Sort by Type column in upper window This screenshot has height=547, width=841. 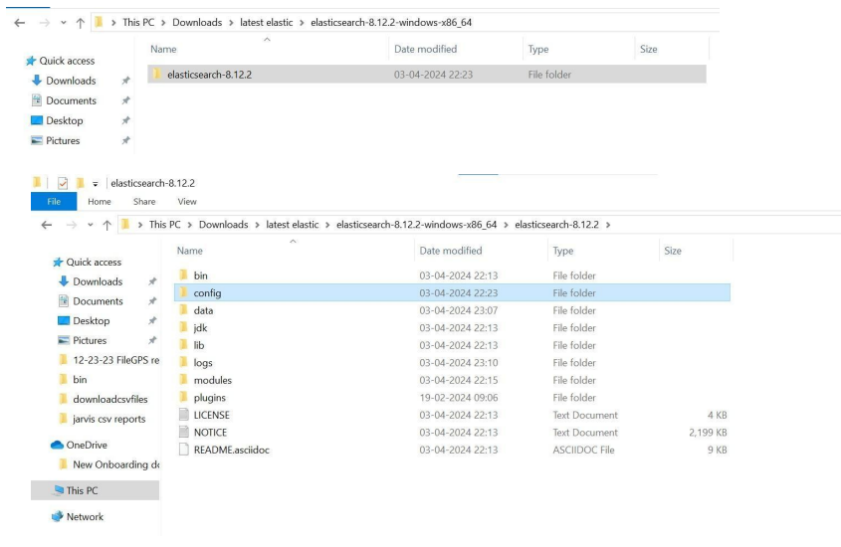[x=538, y=49]
